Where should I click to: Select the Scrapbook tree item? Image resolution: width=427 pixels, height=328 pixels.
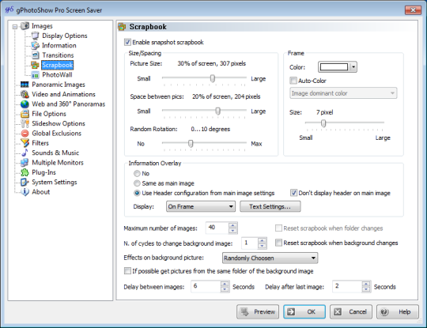pos(58,65)
